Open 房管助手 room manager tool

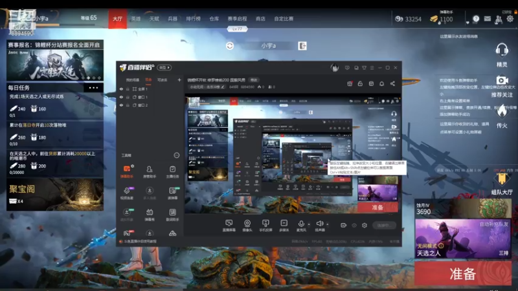(x=150, y=171)
